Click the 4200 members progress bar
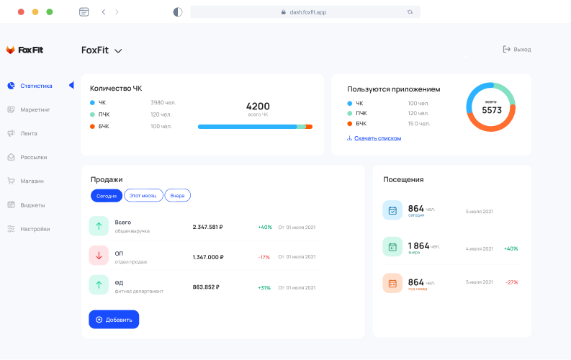The image size is (571, 360). point(255,127)
